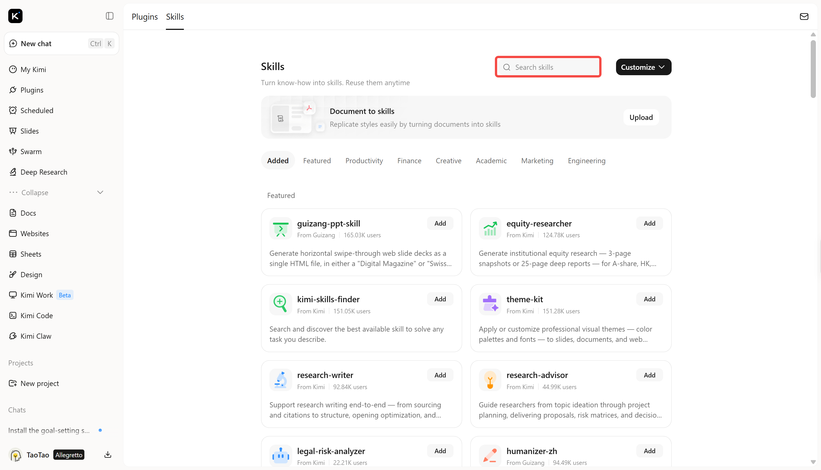Click the Swarm icon

(13, 151)
